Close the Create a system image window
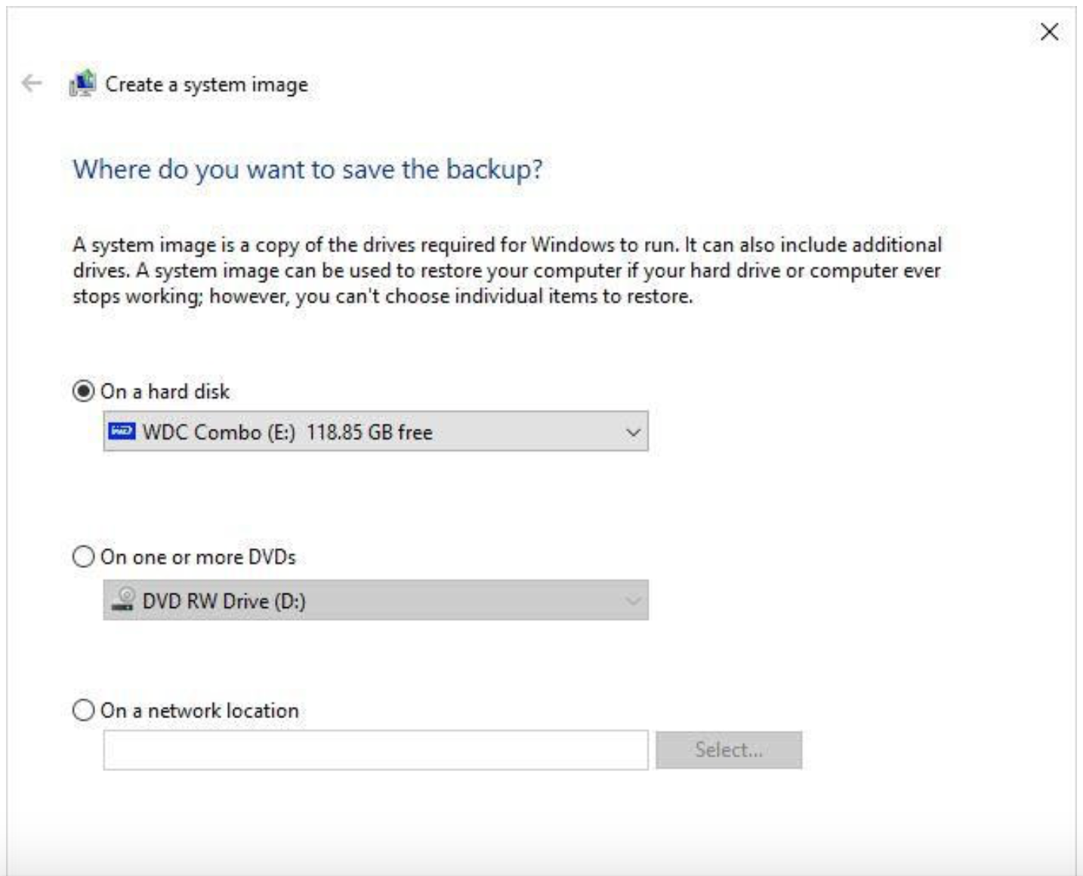 pos(1048,32)
